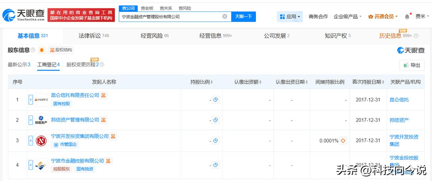Click the help icon next to 股权变更历程
Screen dimensions: 432x181
102,64
